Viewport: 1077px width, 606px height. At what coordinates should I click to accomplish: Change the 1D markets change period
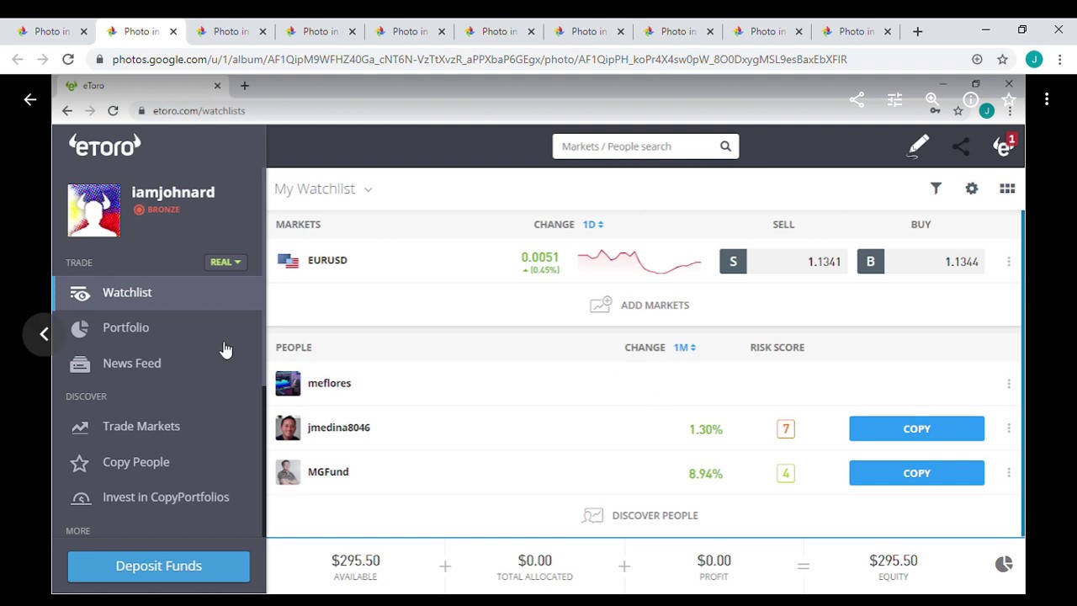[x=593, y=224]
